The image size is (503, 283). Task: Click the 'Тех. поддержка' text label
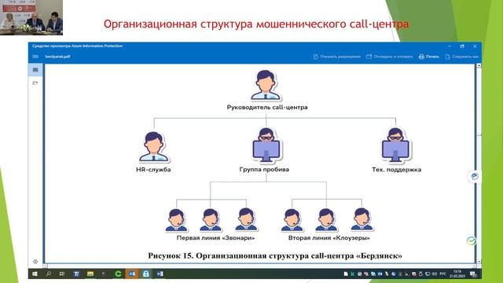(396, 170)
